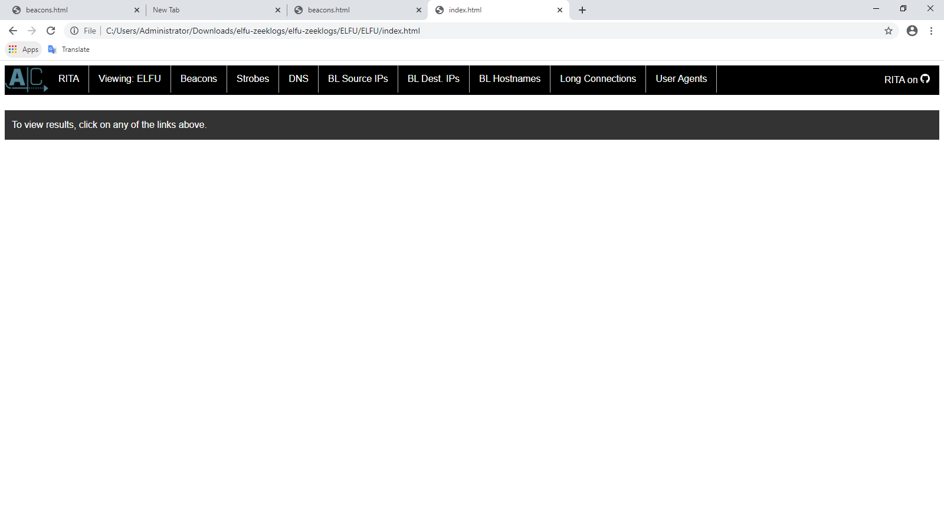This screenshot has width=944, height=507.
Task: Close the index.html tab
Action: coord(560,10)
